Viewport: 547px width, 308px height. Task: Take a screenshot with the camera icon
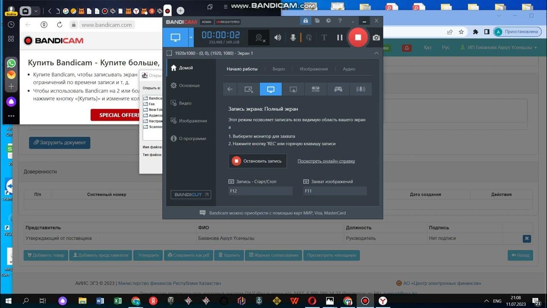tap(376, 38)
